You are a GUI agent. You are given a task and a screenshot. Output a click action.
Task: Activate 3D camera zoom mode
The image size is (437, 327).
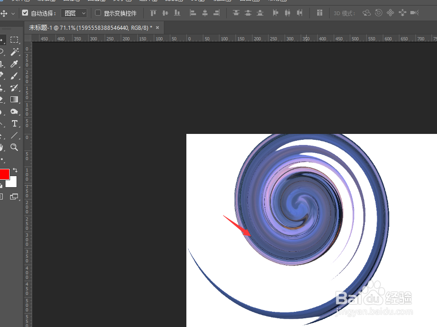(415, 13)
